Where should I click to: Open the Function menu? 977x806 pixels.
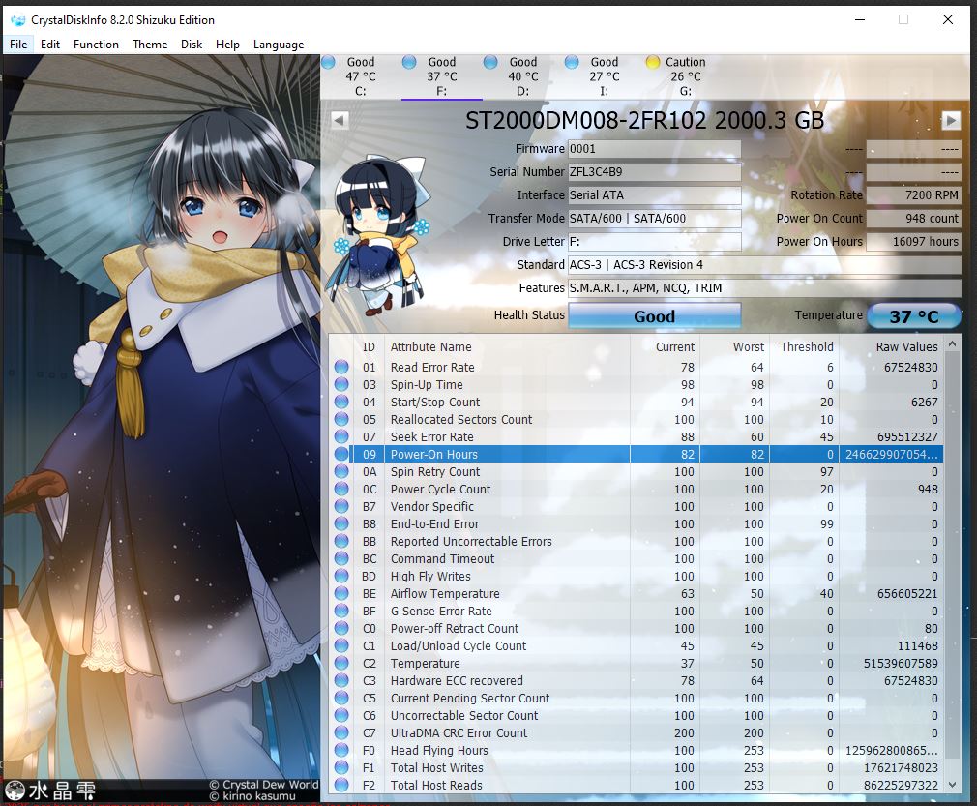[x=96, y=45]
